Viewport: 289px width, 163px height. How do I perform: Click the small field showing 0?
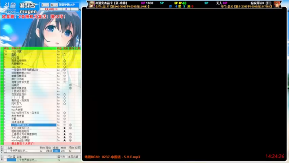point(66,9)
